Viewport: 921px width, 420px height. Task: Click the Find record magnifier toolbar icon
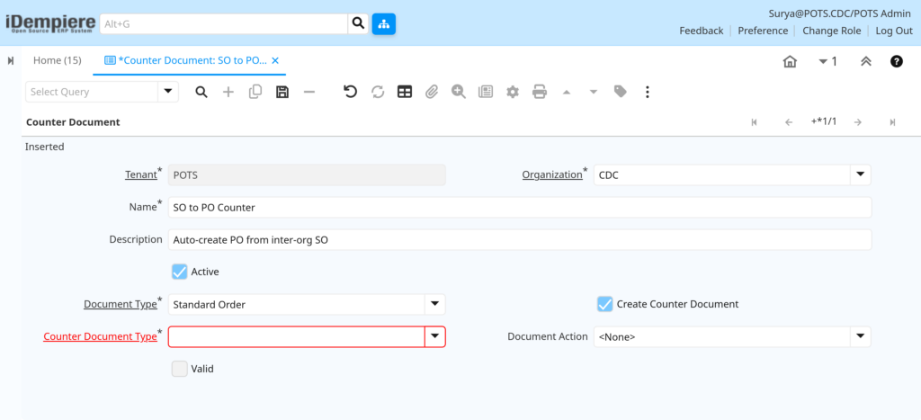click(x=201, y=93)
